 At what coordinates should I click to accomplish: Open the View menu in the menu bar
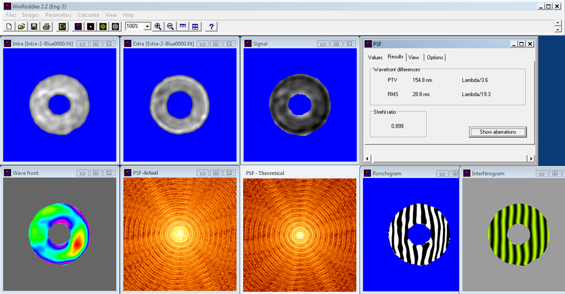click(111, 15)
